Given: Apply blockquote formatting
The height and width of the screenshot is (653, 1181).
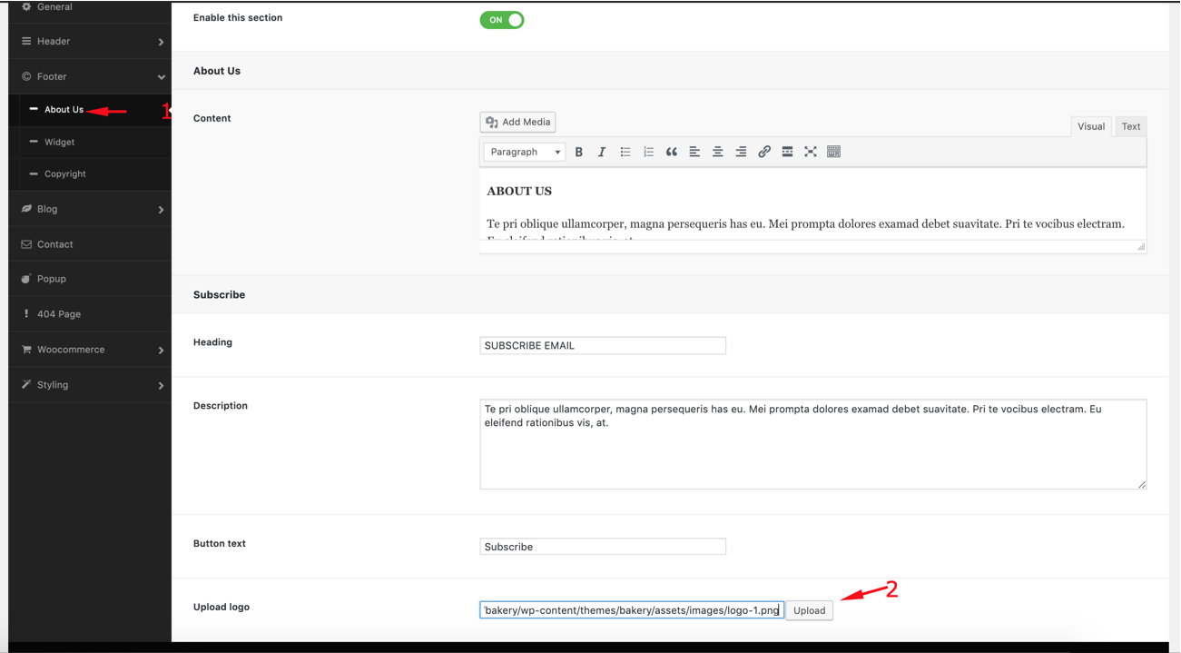Looking at the screenshot, I should 672,153.
